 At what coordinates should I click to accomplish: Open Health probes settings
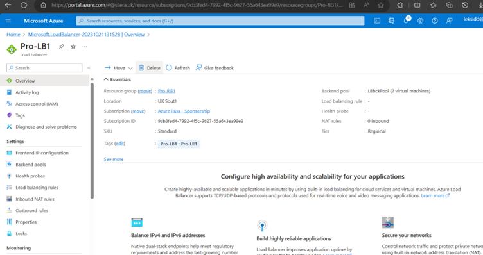point(30,176)
